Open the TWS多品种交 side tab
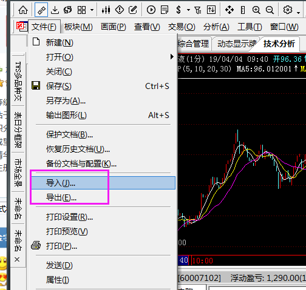The width and height of the screenshot is (306, 290). point(18,81)
